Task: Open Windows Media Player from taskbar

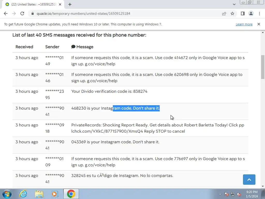Action: click(55, 194)
